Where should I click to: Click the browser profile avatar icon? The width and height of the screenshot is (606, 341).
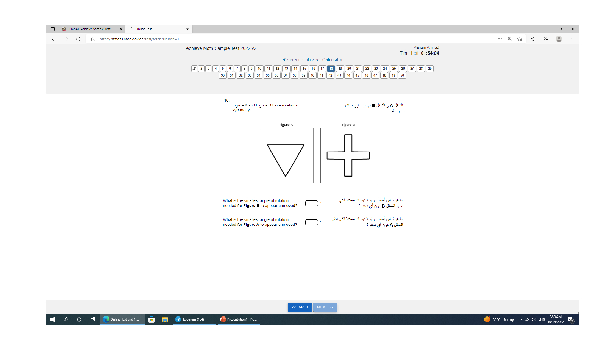click(559, 39)
